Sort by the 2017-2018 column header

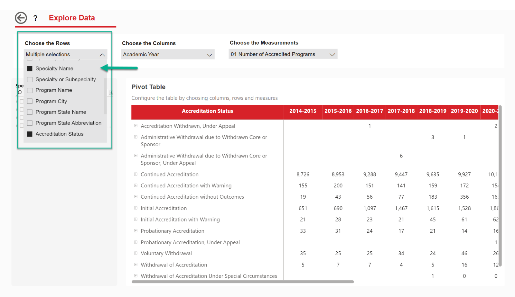click(401, 111)
